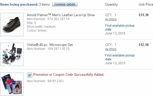Click the Items being purchased heading
Viewport: 153px width, 96px height.
[19, 5]
